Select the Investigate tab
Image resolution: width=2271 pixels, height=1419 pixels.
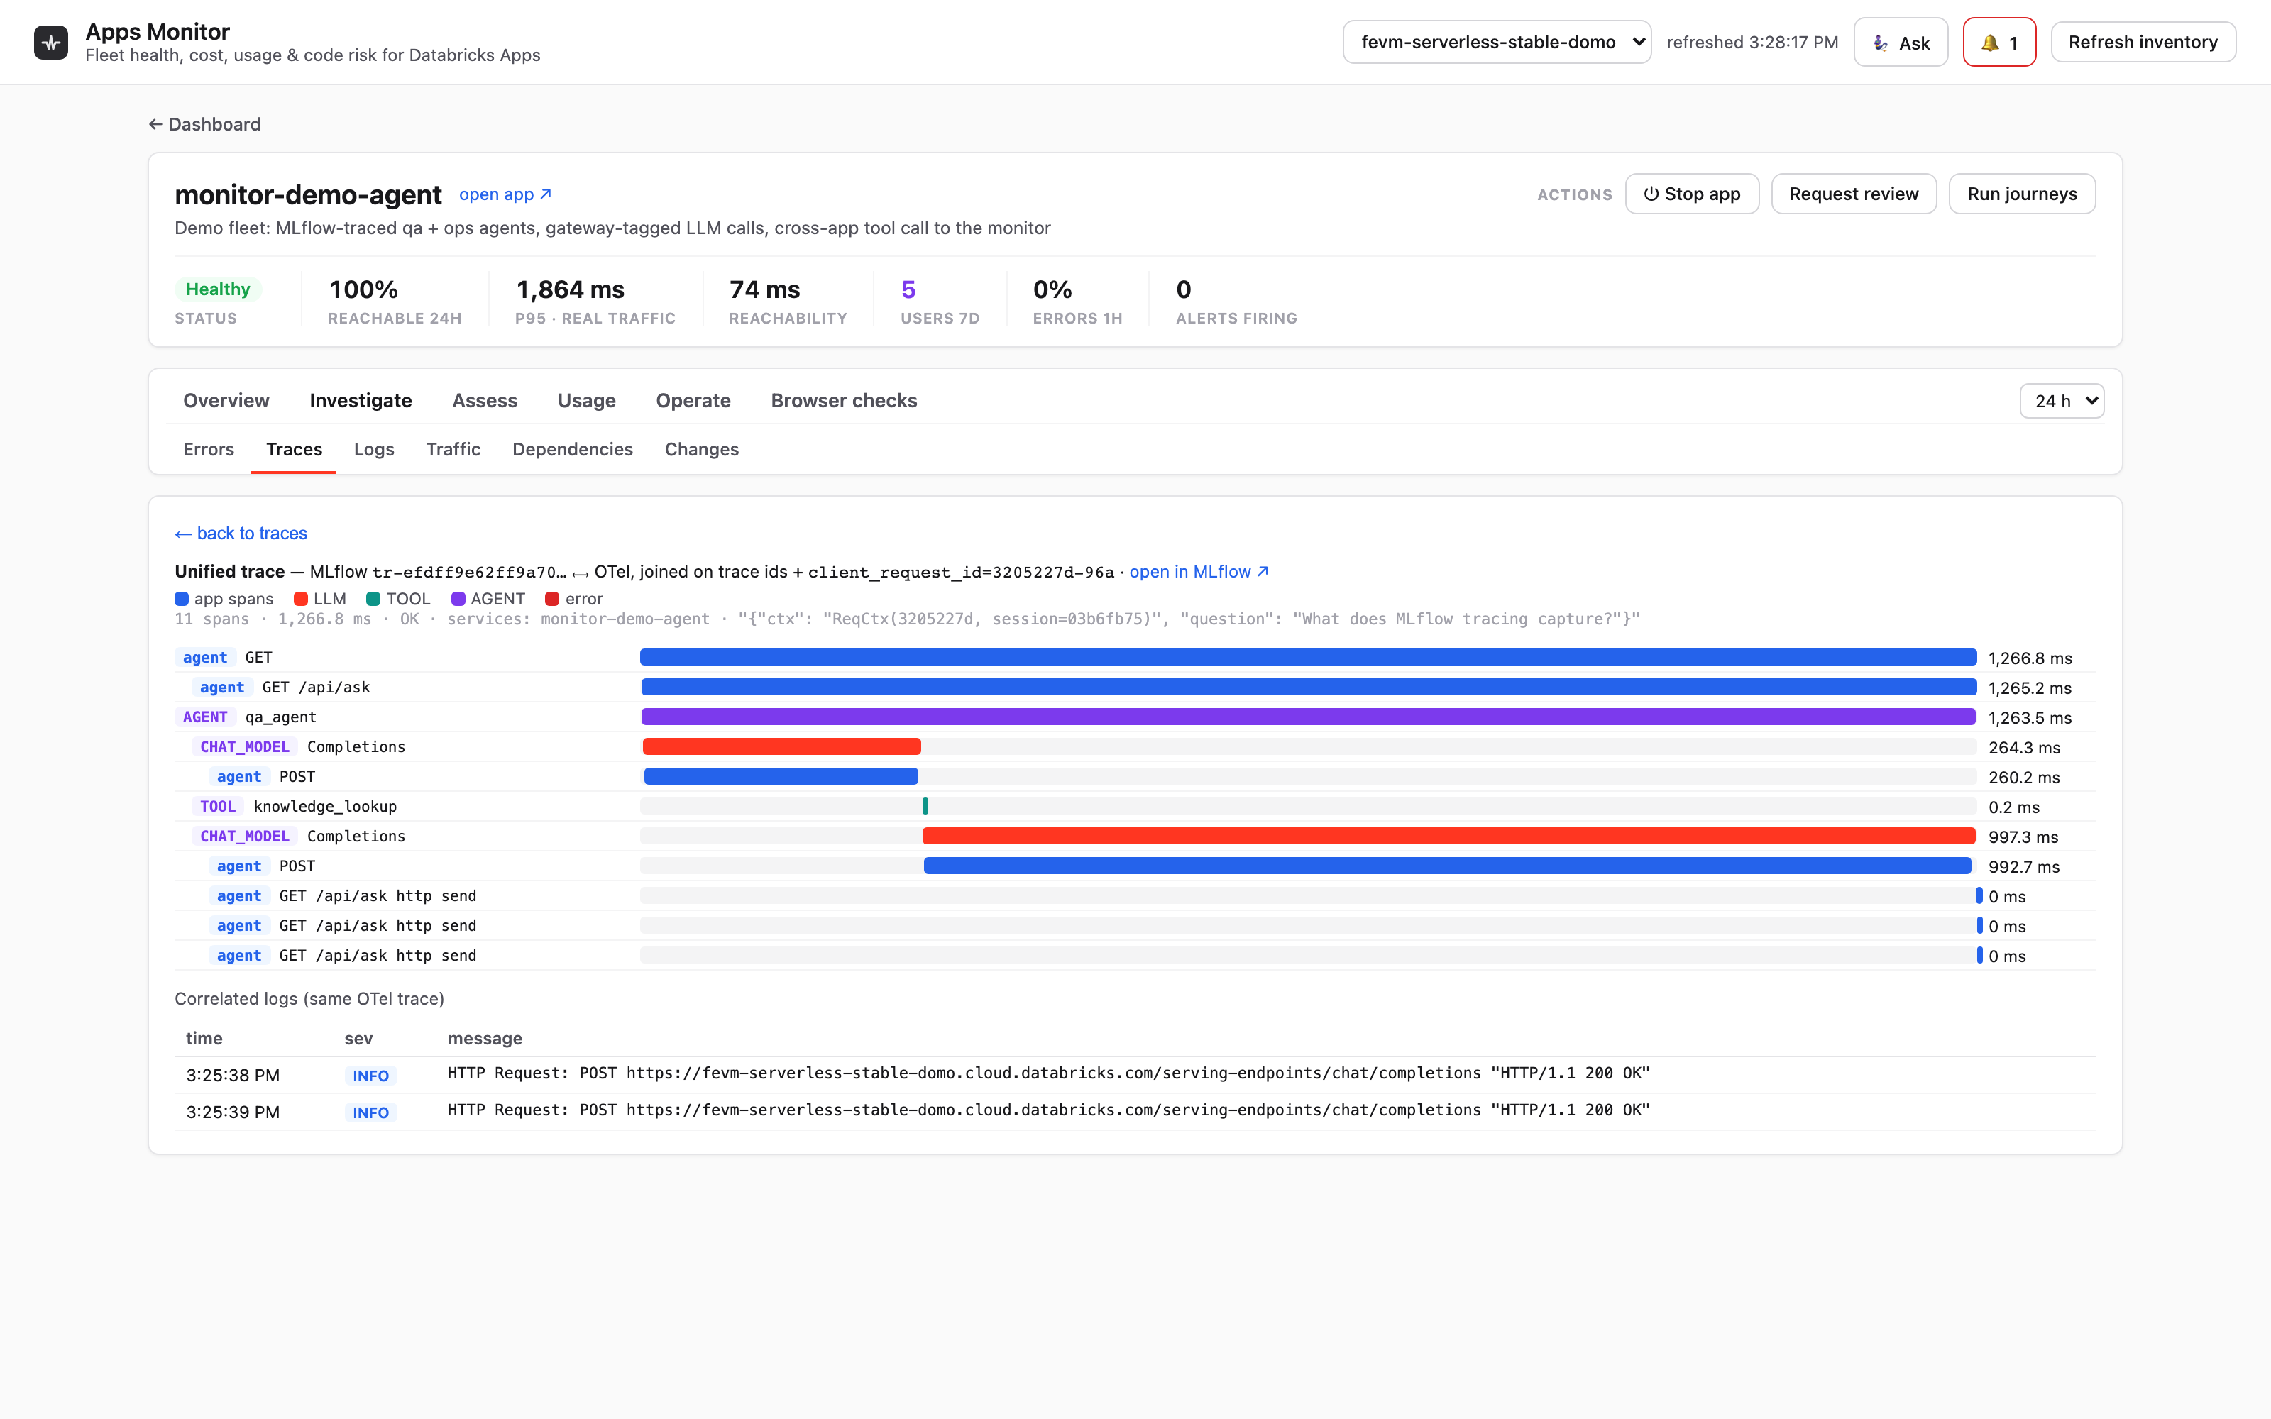coord(361,401)
